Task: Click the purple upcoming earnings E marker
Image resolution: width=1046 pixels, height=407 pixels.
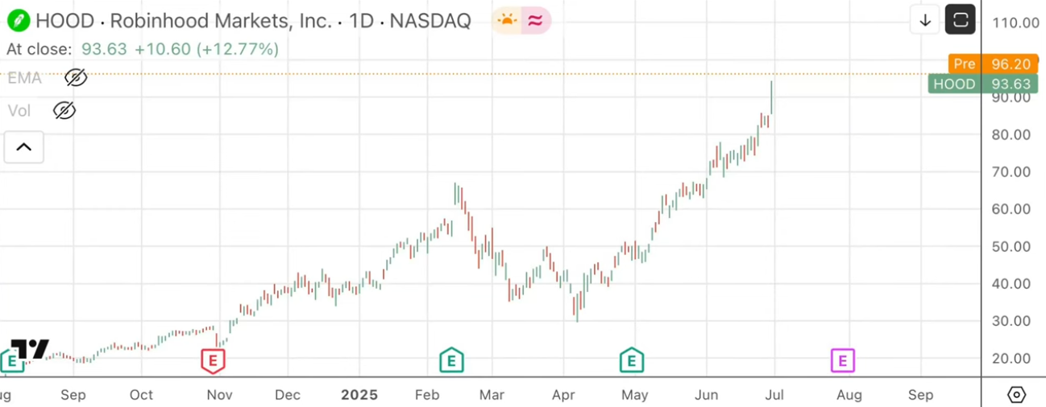Action: (x=842, y=360)
